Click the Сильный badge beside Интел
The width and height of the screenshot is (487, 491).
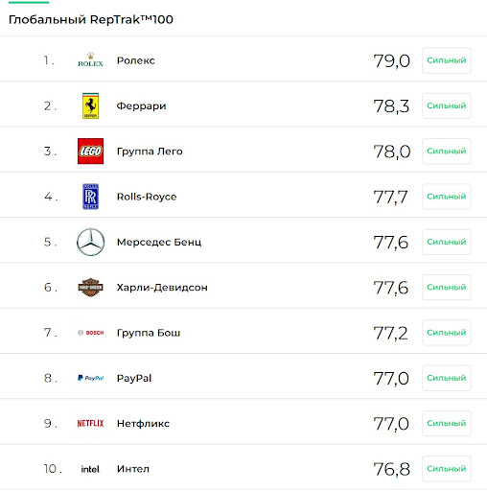[x=447, y=469]
